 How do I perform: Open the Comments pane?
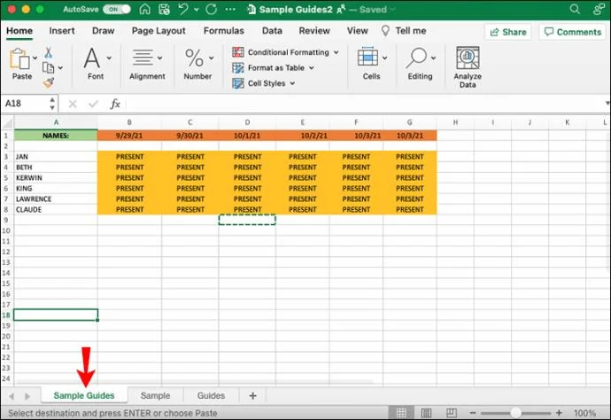point(573,32)
